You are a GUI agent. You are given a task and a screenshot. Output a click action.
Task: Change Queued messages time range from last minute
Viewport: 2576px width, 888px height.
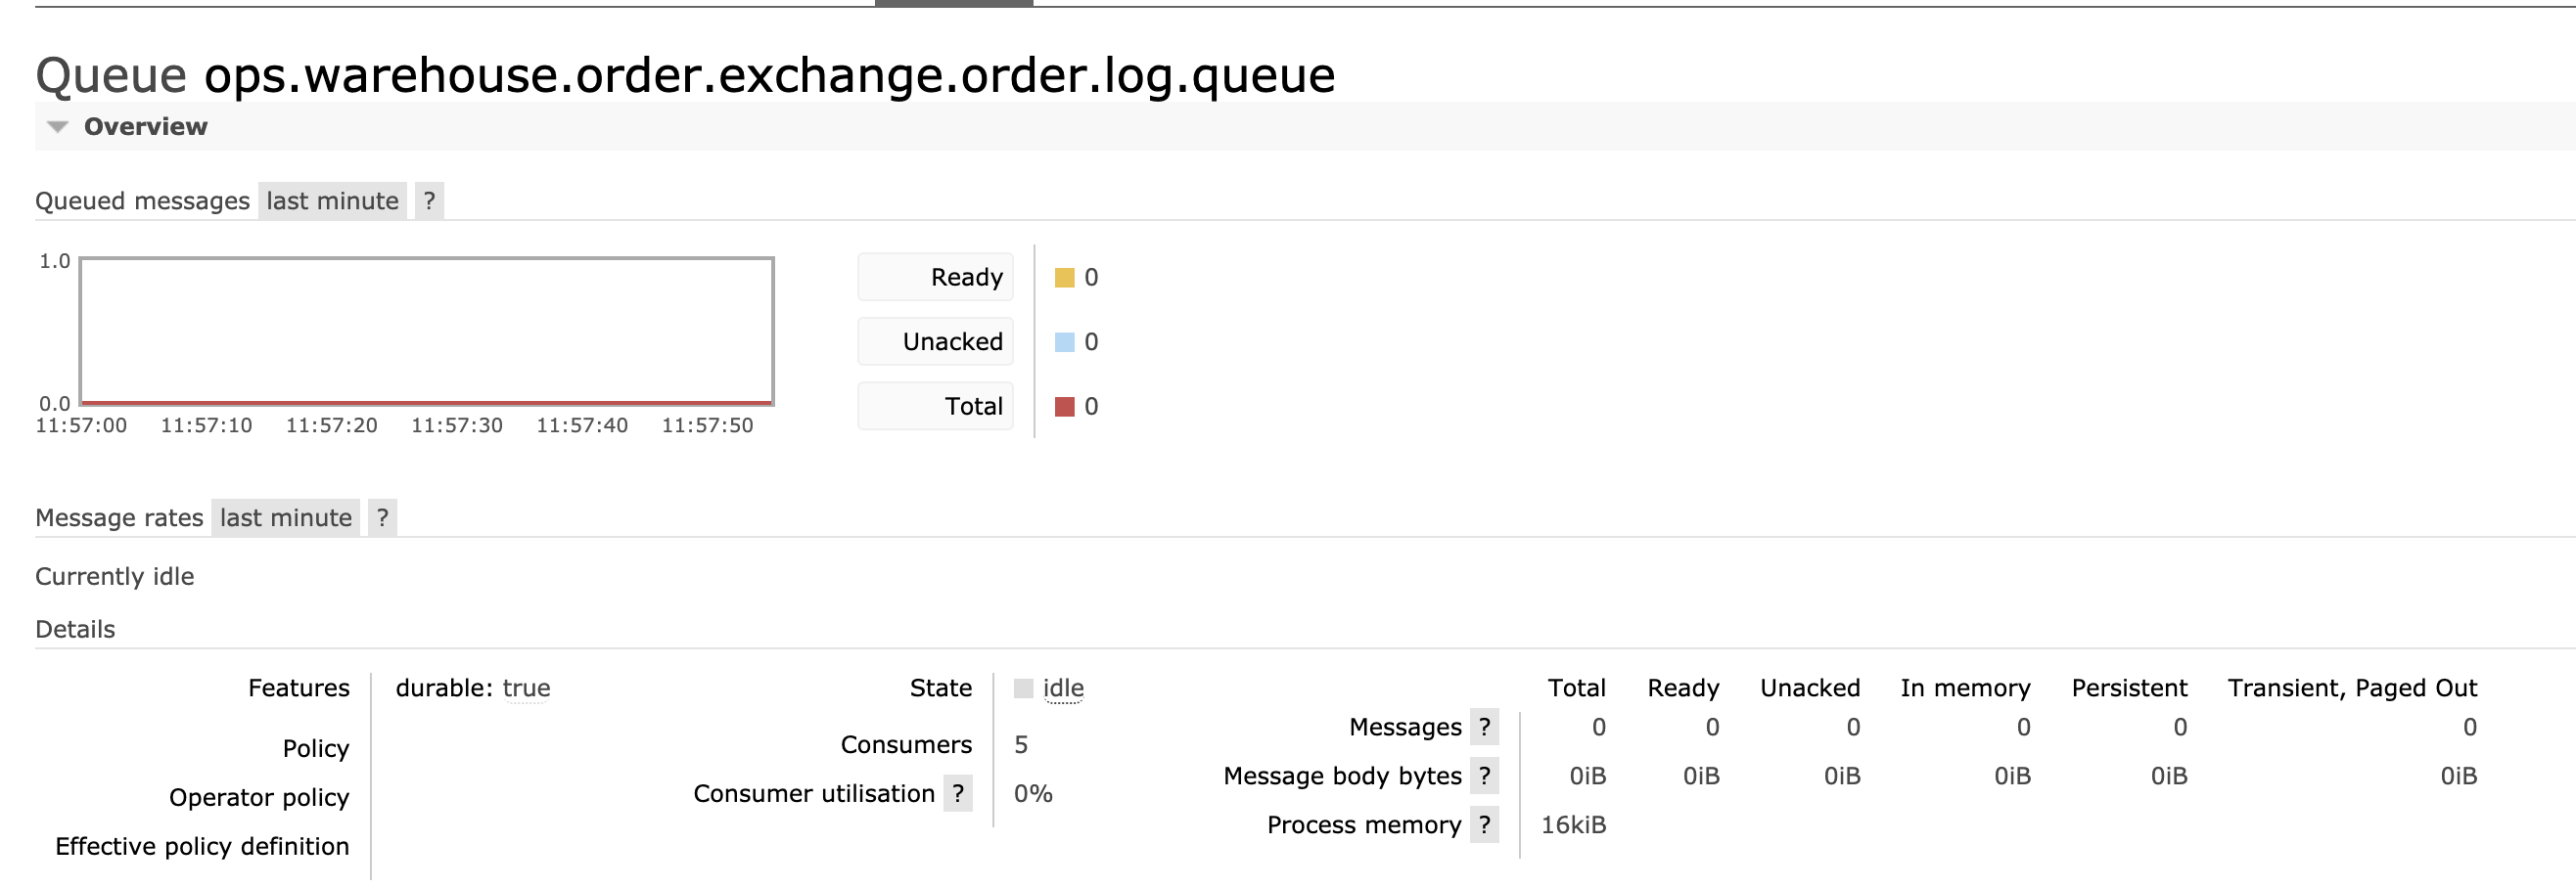[x=332, y=200]
